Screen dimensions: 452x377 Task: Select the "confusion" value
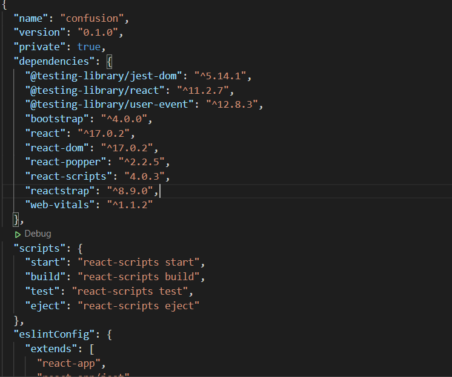(92, 18)
